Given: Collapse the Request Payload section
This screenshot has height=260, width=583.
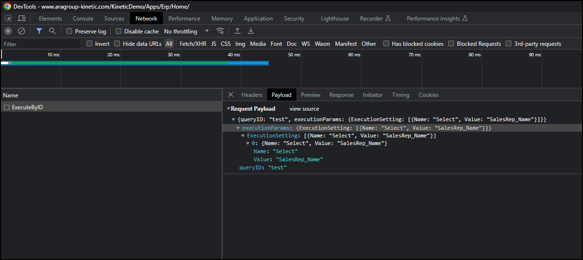Looking at the screenshot, I should click(x=228, y=109).
